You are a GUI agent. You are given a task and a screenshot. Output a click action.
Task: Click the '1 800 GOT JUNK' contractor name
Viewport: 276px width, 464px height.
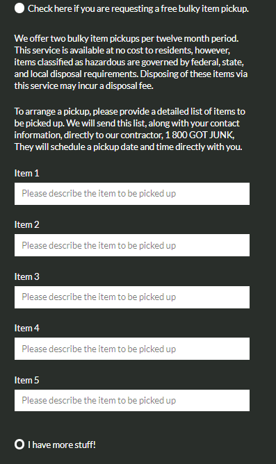(x=200, y=135)
